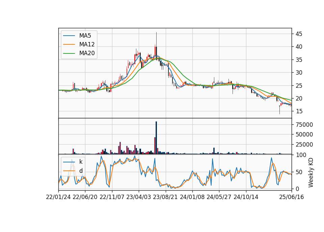Click the 24/10/14 date tick label
Image resolution: width=324 pixels, height=232 pixels.
click(246, 197)
